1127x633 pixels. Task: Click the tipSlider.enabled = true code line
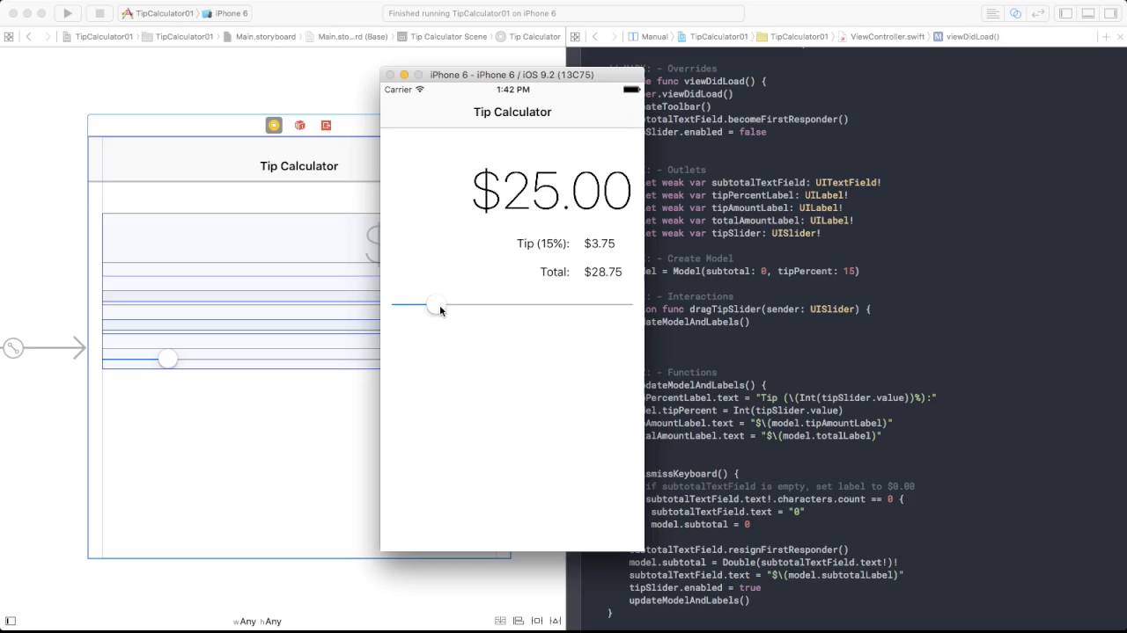(695, 587)
